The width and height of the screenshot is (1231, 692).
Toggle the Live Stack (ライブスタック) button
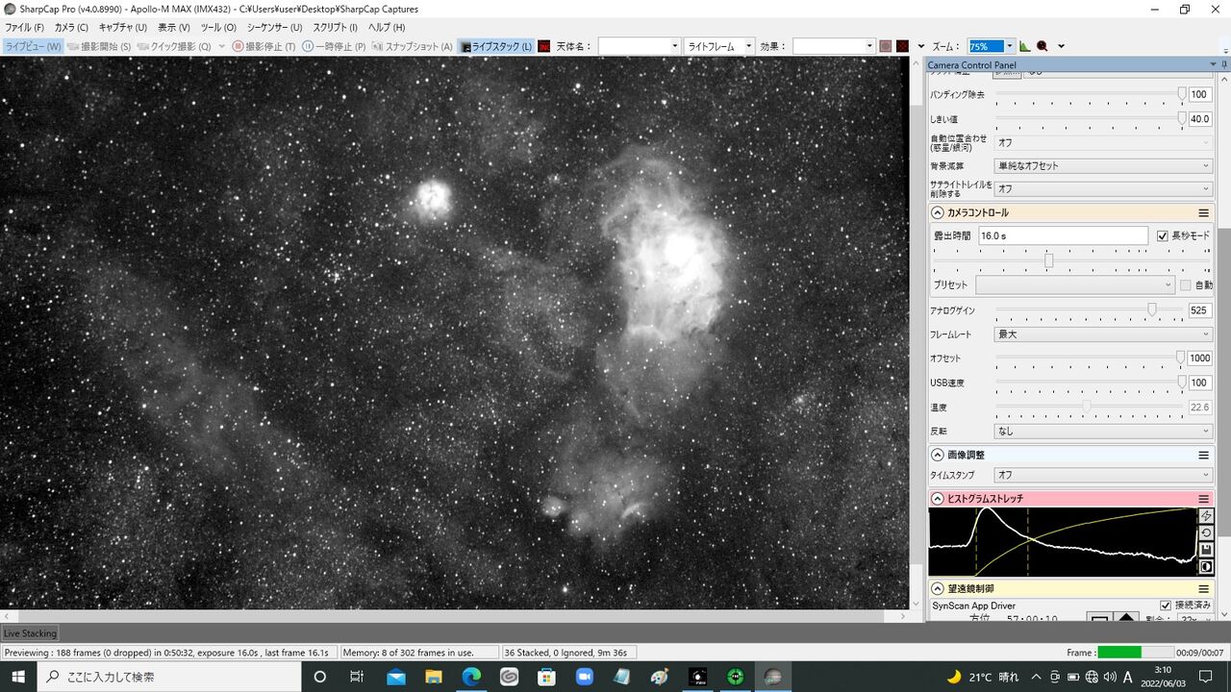click(496, 46)
